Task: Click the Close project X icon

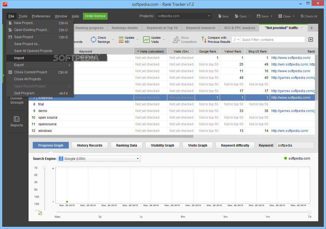Action: pyautogui.click(x=280, y=16)
